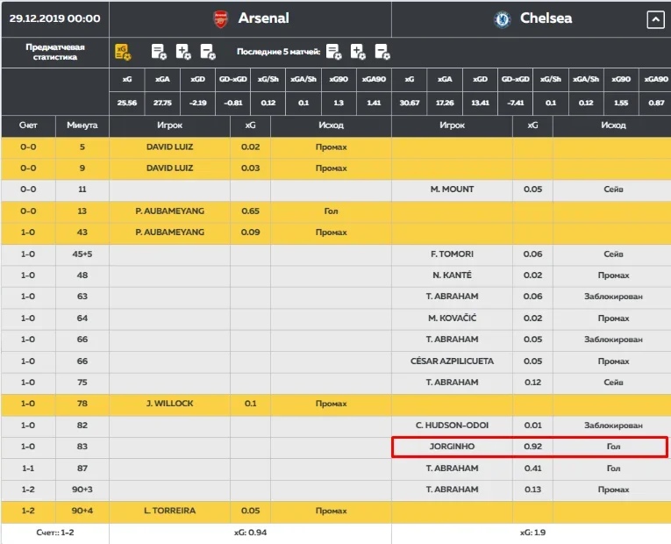Screen dimensions: 671x544
Task: Select the Последние 5 матчей label
Action: click(278, 52)
